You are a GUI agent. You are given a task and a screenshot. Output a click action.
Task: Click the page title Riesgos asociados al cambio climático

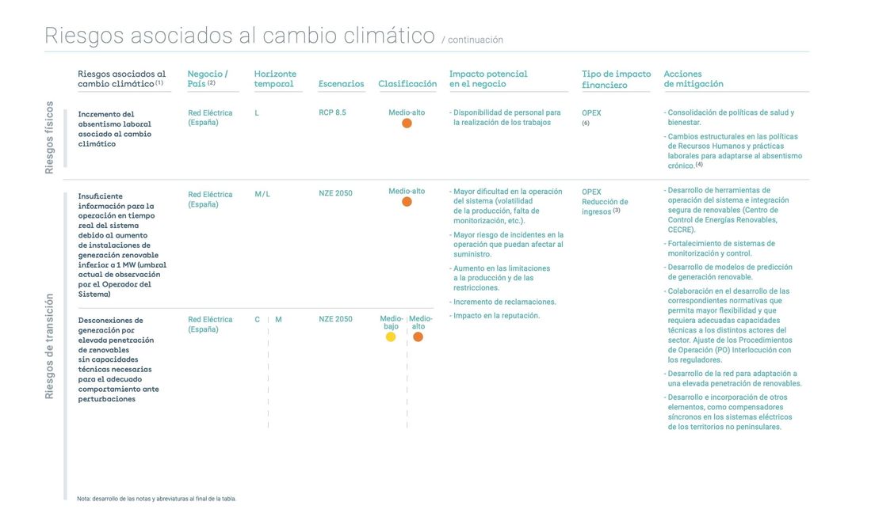coord(239,36)
